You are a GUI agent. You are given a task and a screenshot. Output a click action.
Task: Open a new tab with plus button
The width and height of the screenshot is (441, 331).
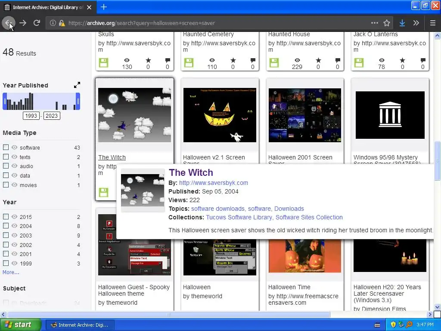pyautogui.click(x=103, y=7)
